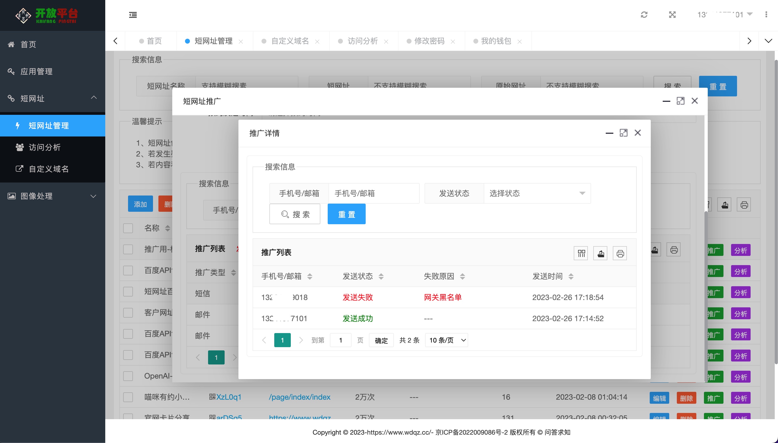Screen dimensions: 778x443
Task: Collapse the sidebar with the menu fold icon
Action: pyautogui.click(x=133, y=15)
